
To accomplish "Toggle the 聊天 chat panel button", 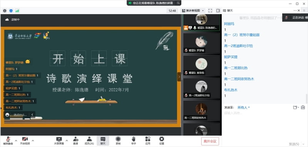I will (103, 141).
